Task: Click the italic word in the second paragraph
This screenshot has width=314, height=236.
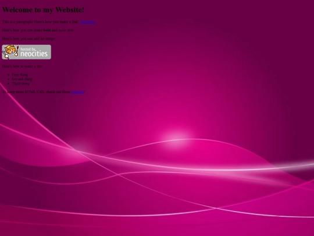Action: [x=62, y=30]
